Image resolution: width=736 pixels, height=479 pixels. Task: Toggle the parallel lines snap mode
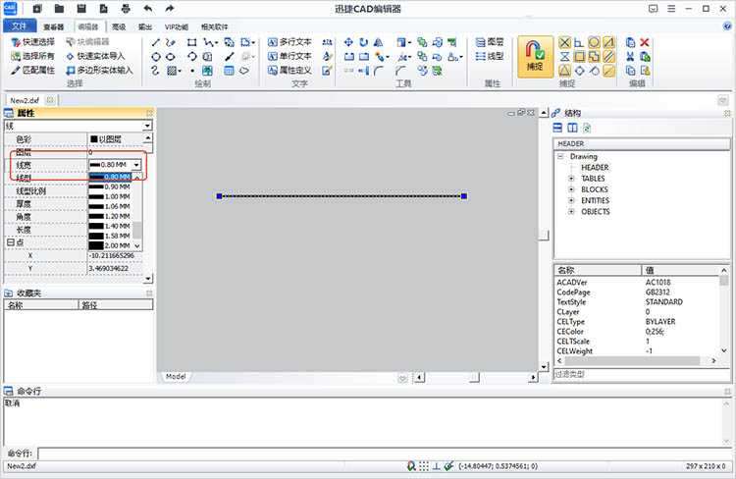pyautogui.click(x=608, y=57)
